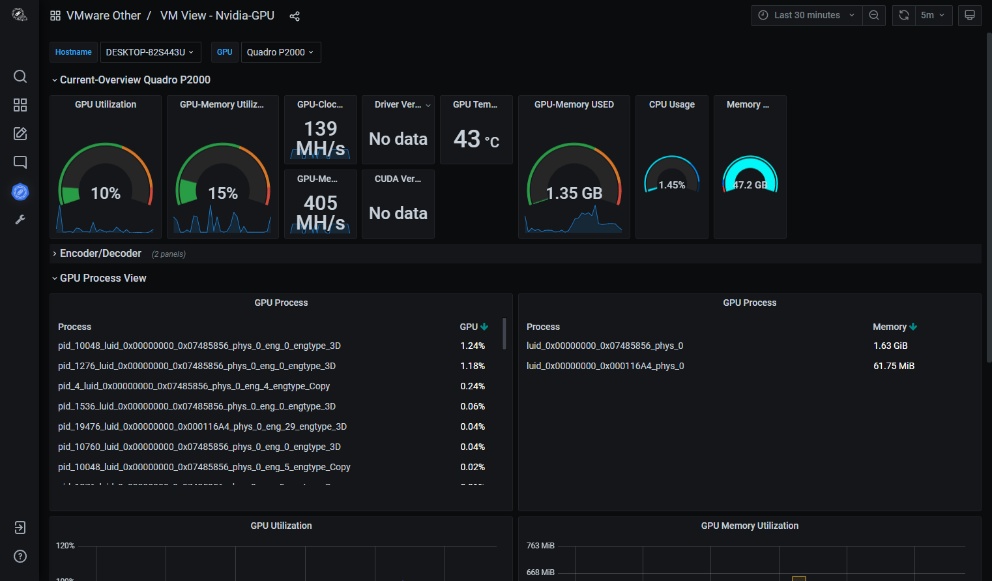Click the 61.75 MiB value
992x581 pixels.
894,366
